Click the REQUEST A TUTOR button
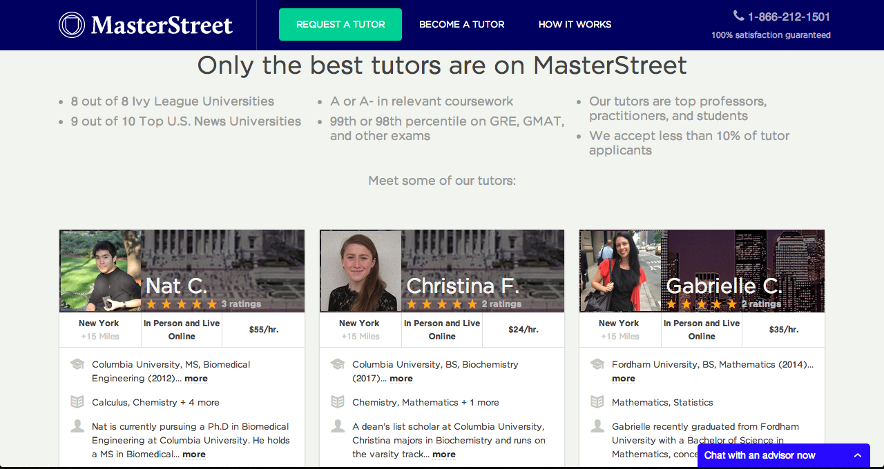 [340, 24]
